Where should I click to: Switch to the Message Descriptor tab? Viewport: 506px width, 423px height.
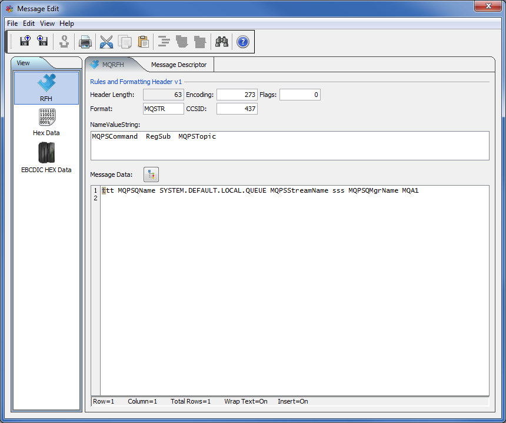(x=179, y=65)
